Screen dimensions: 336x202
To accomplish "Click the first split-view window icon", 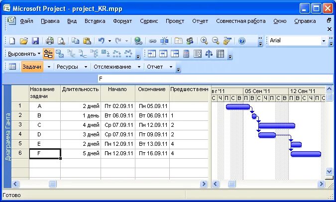I will click(x=151, y=54).
